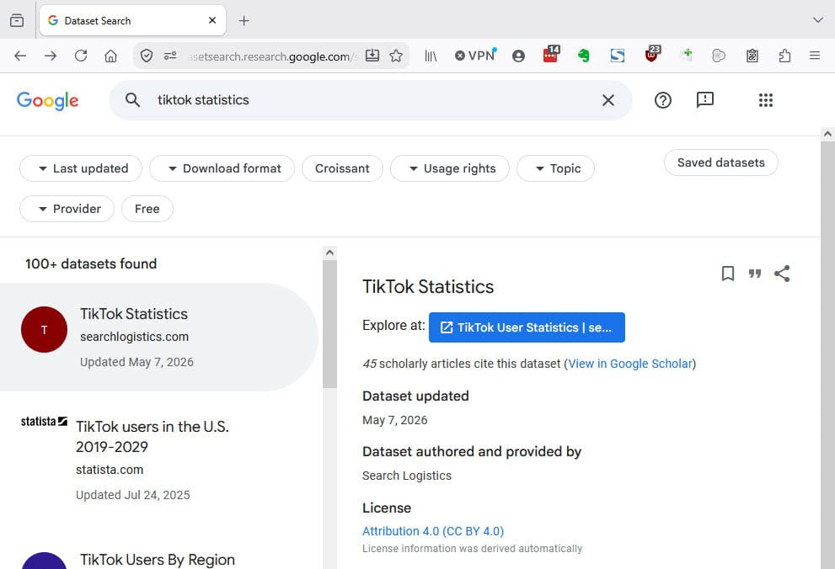Viewport: 835px width, 569px height.
Task: Click the statista logo thumbnail
Action: tap(44, 422)
